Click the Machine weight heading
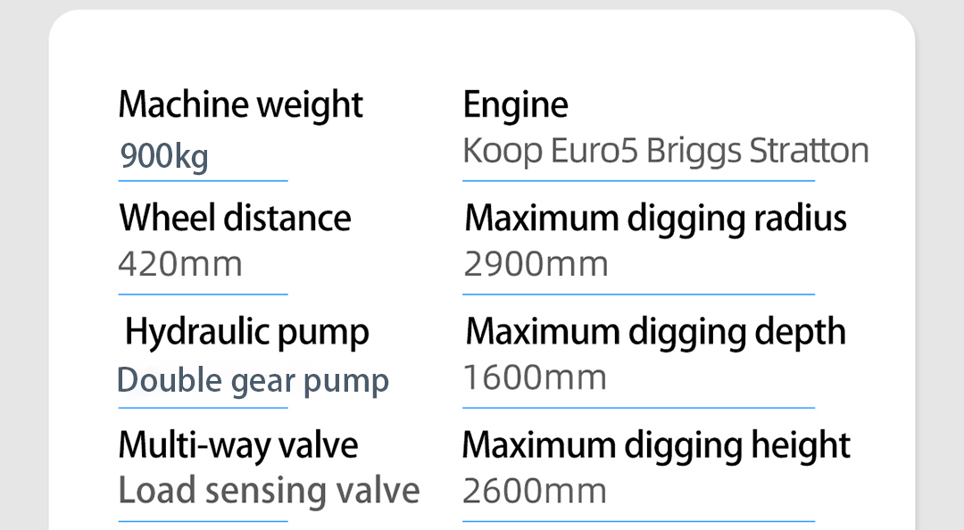Image resolution: width=964 pixels, height=530 pixels. 240,105
